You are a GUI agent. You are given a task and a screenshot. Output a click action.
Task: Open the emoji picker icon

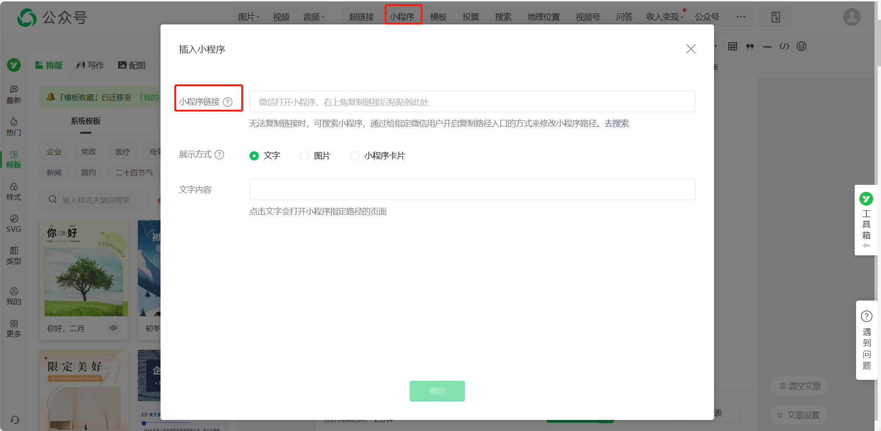coord(801,46)
